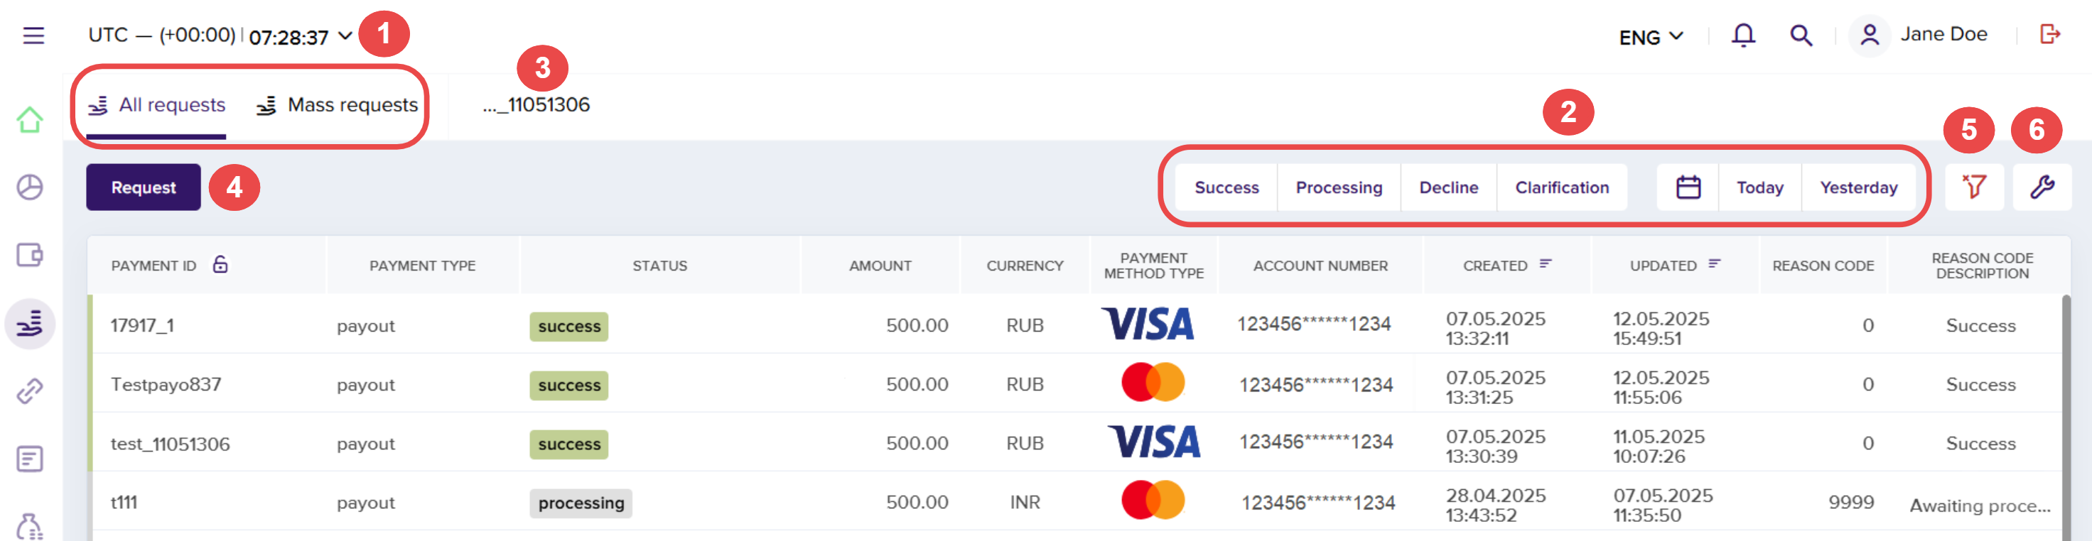The height and width of the screenshot is (541, 2092).
Task: Click the processing status badge in t111 row
Action: (x=581, y=503)
